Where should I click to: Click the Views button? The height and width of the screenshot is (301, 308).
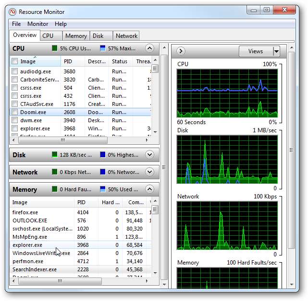click(256, 51)
